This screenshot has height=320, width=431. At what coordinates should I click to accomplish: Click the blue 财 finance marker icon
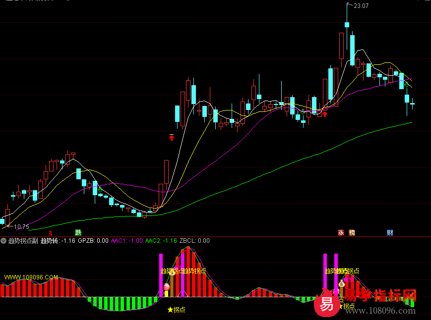point(390,232)
